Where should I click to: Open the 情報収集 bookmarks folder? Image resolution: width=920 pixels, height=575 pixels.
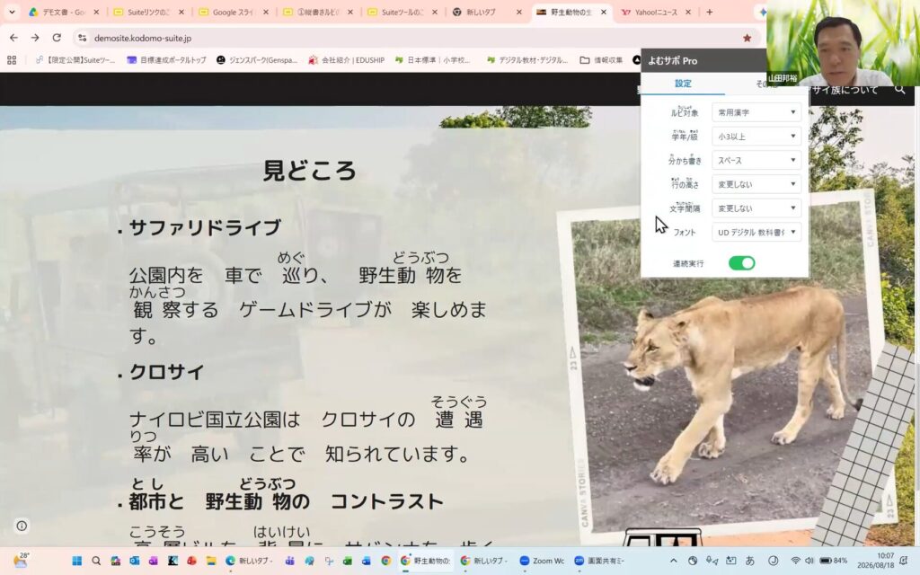point(601,60)
